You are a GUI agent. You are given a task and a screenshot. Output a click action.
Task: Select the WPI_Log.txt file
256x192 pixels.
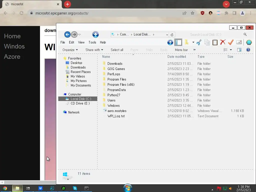coord(116,116)
